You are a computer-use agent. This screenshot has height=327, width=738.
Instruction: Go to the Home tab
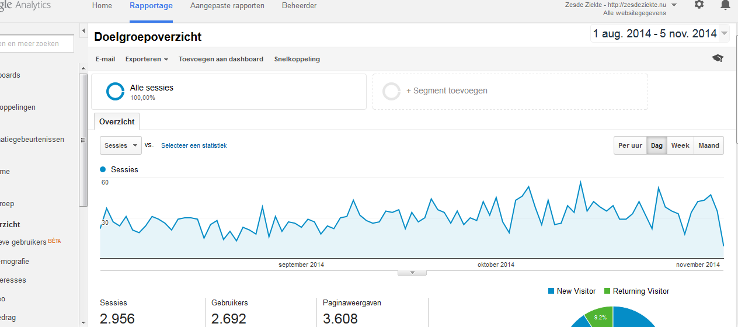[x=102, y=6]
